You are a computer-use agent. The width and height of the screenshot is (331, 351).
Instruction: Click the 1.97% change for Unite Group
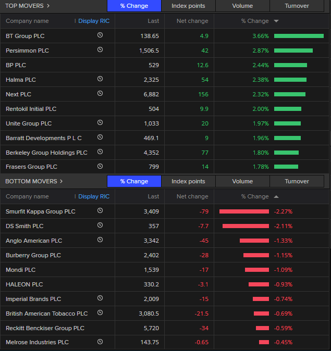261,123
